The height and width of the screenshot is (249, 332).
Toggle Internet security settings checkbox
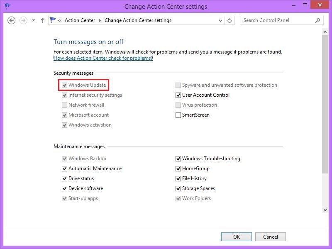(64, 95)
